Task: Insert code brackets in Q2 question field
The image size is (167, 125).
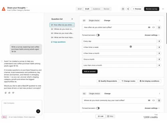Action: pos(154,100)
